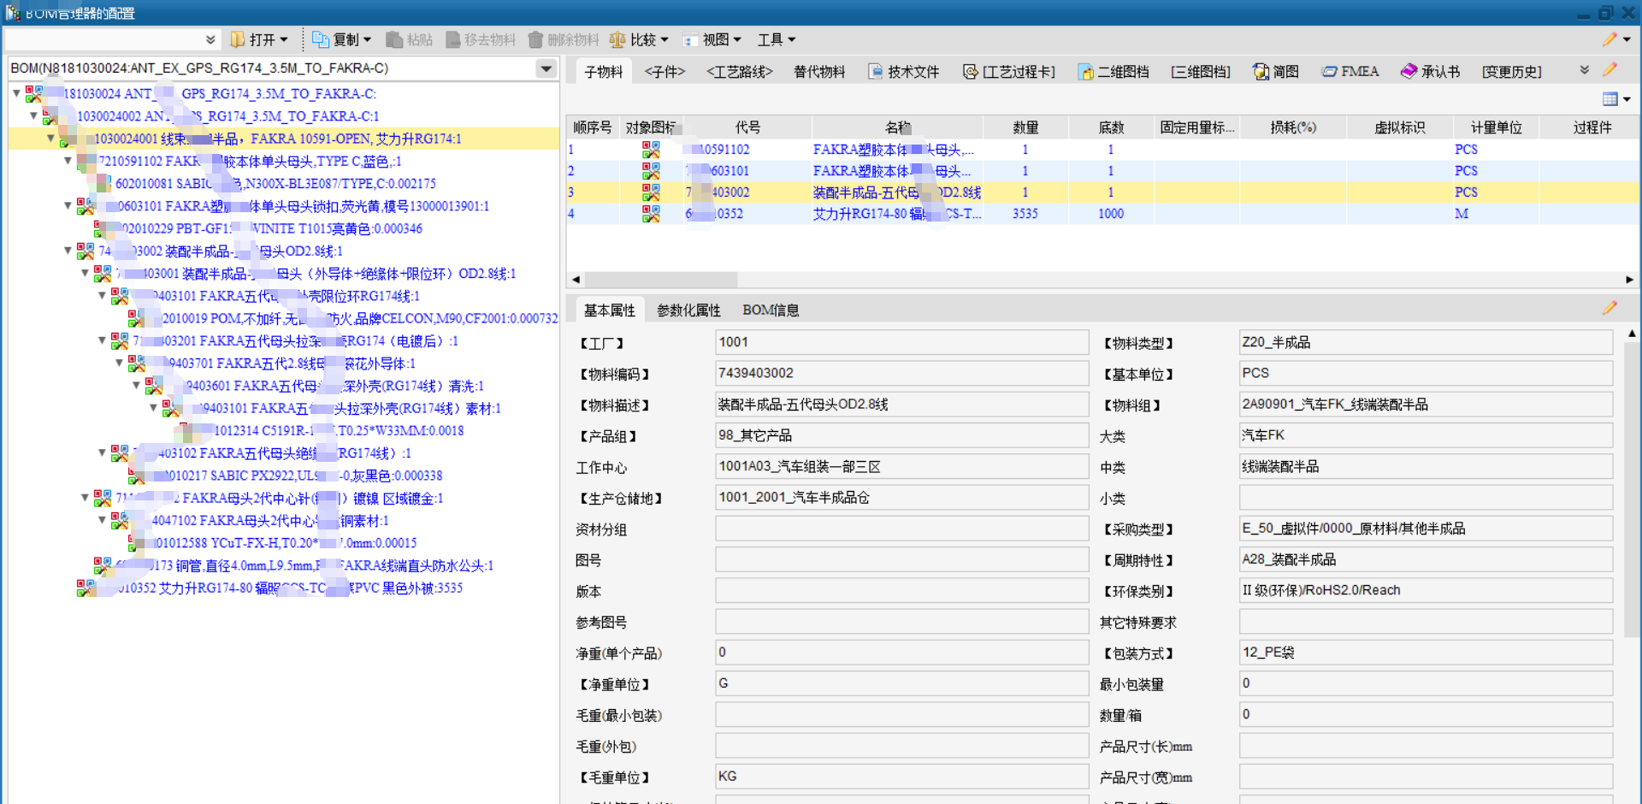The width and height of the screenshot is (1642, 804).
Task: Collapse the root 181030024 ANT tree node
Action: pyautogui.click(x=16, y=93)
